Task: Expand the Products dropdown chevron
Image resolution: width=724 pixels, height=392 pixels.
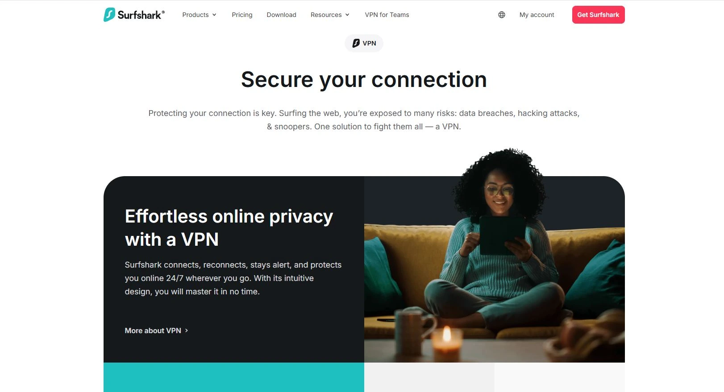Action: pos(214,15)
